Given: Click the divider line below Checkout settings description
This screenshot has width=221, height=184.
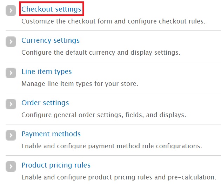Looking at the screenshot, I should [113, 30].
